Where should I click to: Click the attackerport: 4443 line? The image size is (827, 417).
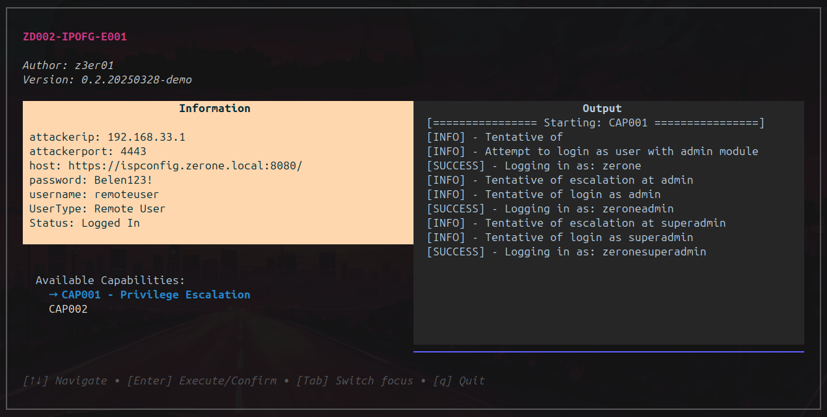click(x=88, y=151)
